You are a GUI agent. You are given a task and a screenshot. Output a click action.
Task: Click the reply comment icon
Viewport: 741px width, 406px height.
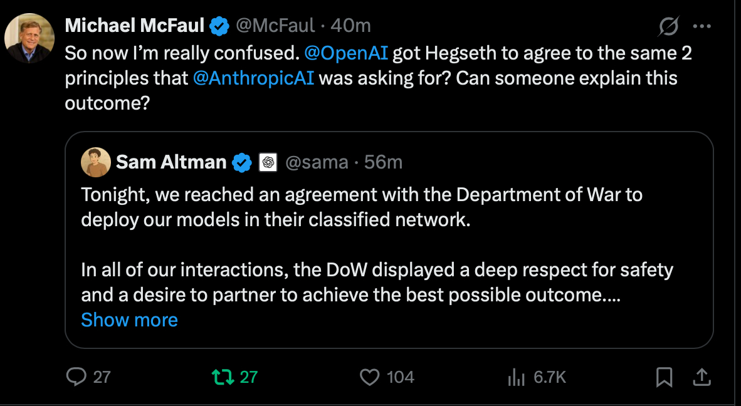[76, 377]
